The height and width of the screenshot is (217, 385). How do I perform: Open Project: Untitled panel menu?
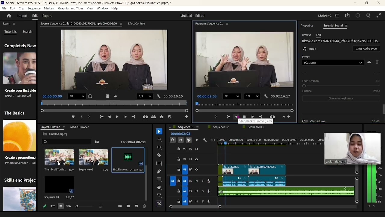click(x=63, y=127)
